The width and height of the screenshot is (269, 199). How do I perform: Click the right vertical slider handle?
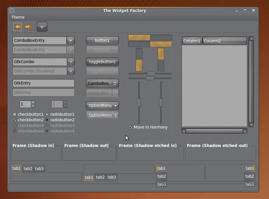(x=161, y=103)
